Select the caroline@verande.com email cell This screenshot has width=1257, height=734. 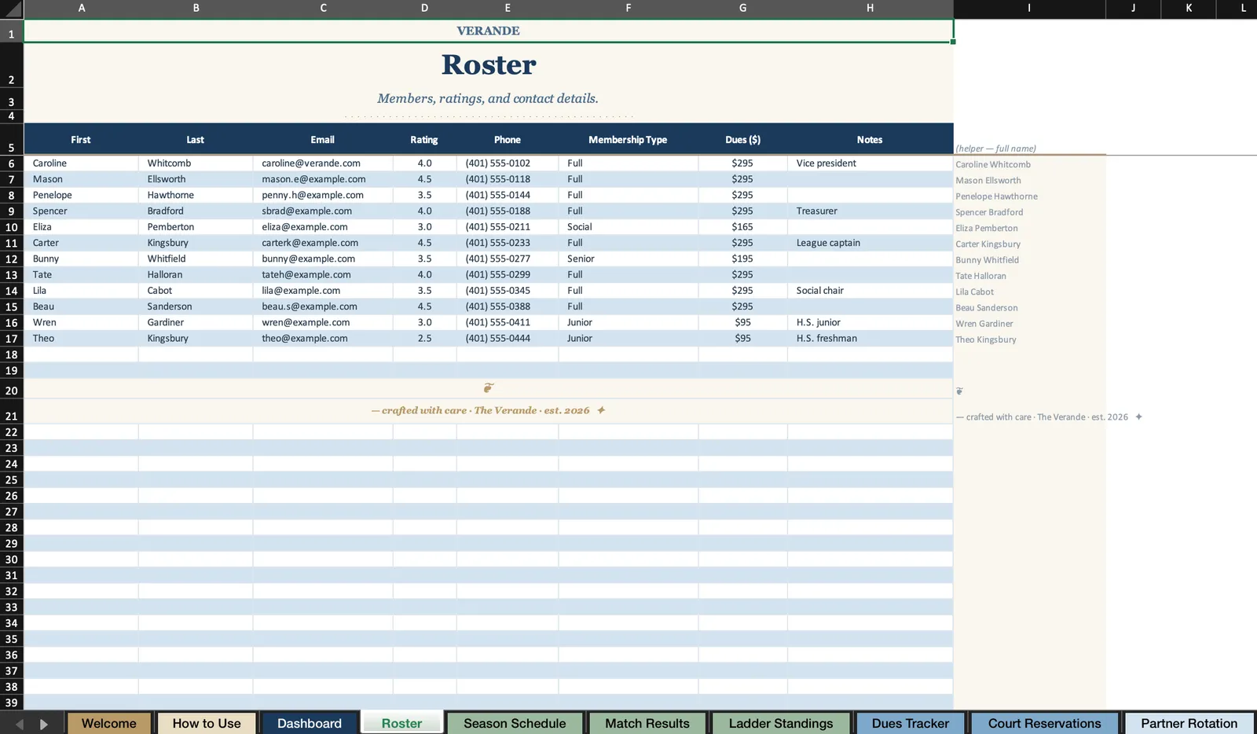tap(323, 163)
